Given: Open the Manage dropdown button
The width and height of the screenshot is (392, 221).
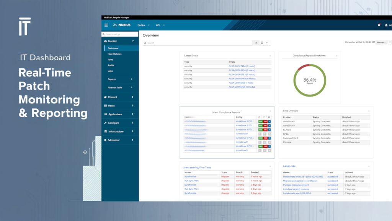Looking at the screenshot, I should pyautogui.click(x=381, y=42).
